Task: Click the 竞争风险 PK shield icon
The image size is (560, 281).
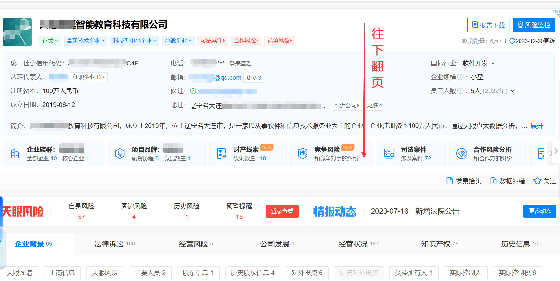Action: (x=303, y=154)
